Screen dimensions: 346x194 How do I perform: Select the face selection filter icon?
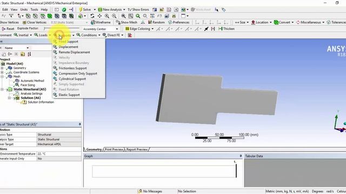click(43, 16)
